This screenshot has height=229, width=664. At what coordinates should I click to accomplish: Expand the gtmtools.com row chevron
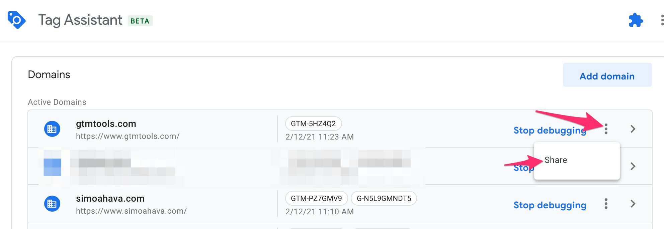(633, 129)
